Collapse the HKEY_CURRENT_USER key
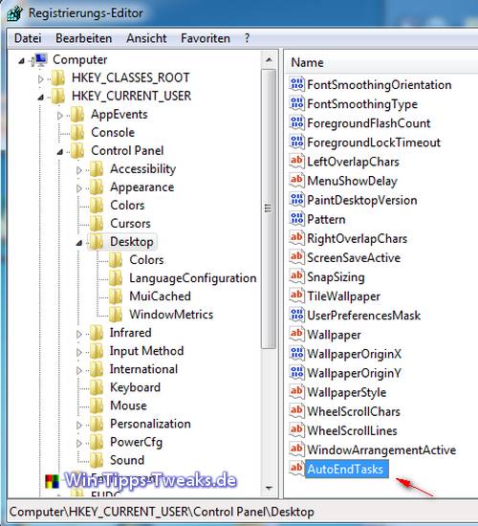Viewport: 478px width, 526px height. pyautogui.click(x=41, y=98)
